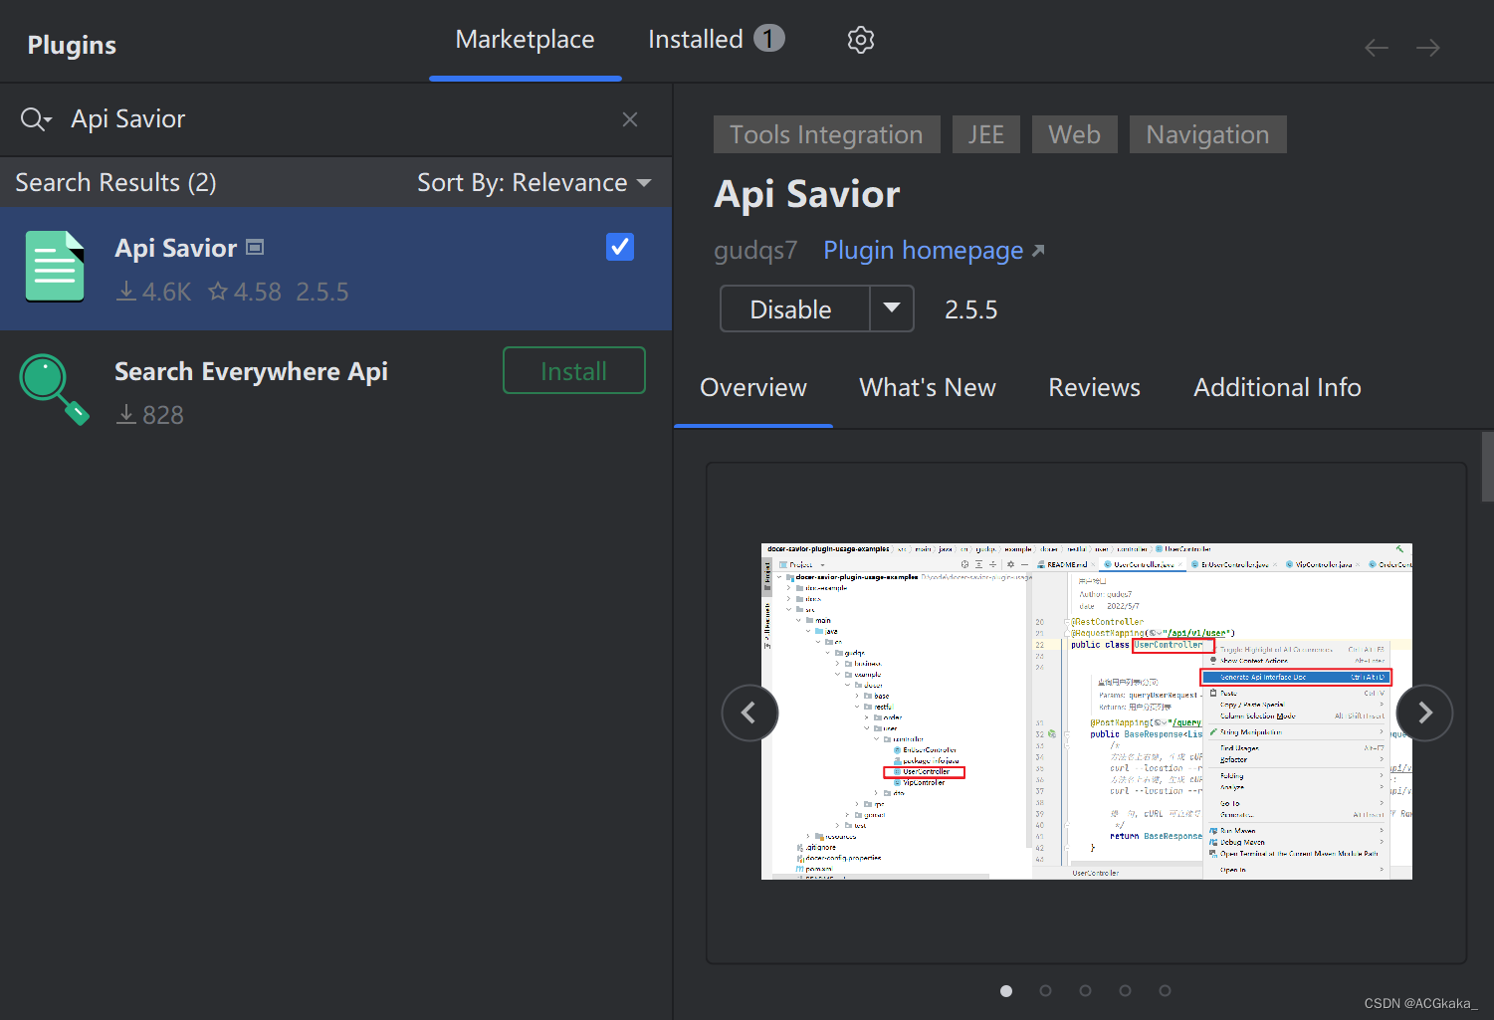Select second carousel page dot
Viewport: 1494px width, 1020px height.
coord(1045,990)
